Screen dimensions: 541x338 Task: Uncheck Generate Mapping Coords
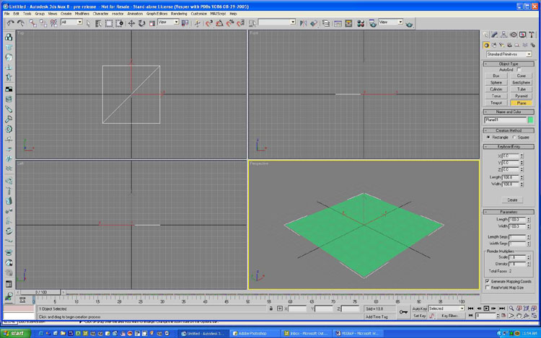click(x=488, y=281)
